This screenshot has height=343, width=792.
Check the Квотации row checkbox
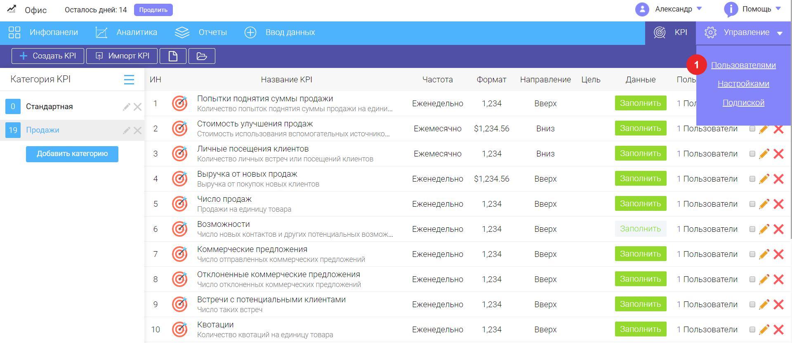coord(752,329)
